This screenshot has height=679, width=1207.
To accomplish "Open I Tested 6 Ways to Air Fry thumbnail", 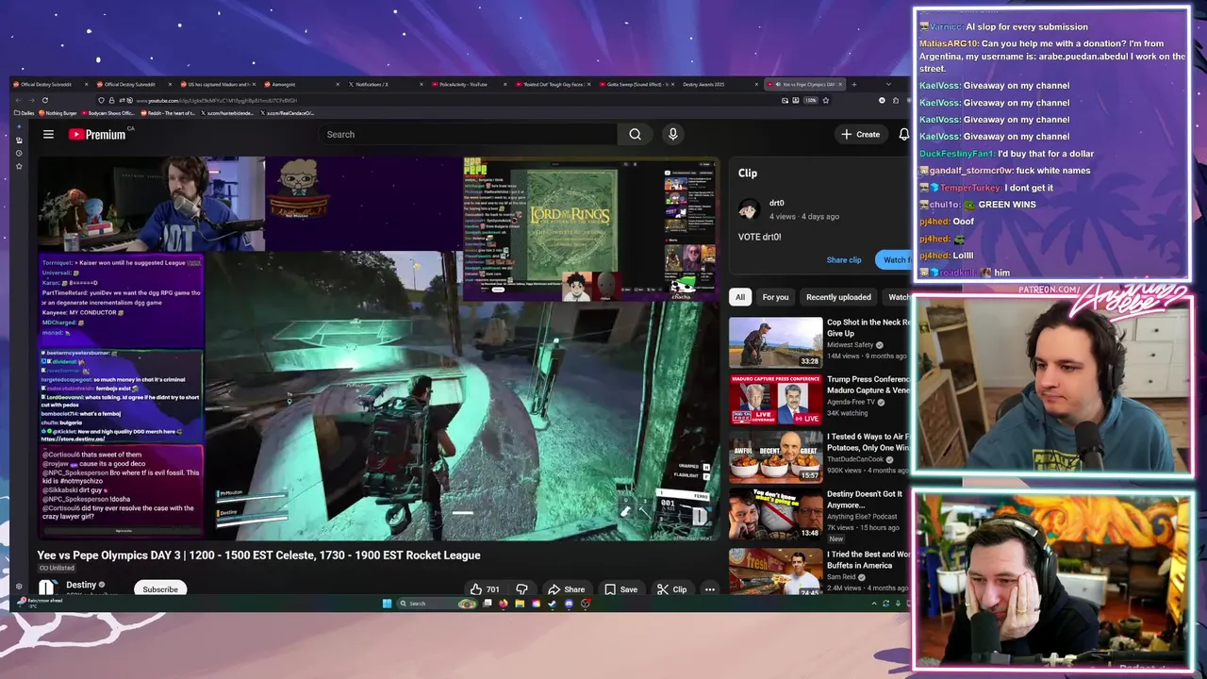I will click(x=775, y=456).
